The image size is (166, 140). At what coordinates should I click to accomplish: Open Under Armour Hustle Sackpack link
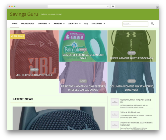click(x=131, y=58)
